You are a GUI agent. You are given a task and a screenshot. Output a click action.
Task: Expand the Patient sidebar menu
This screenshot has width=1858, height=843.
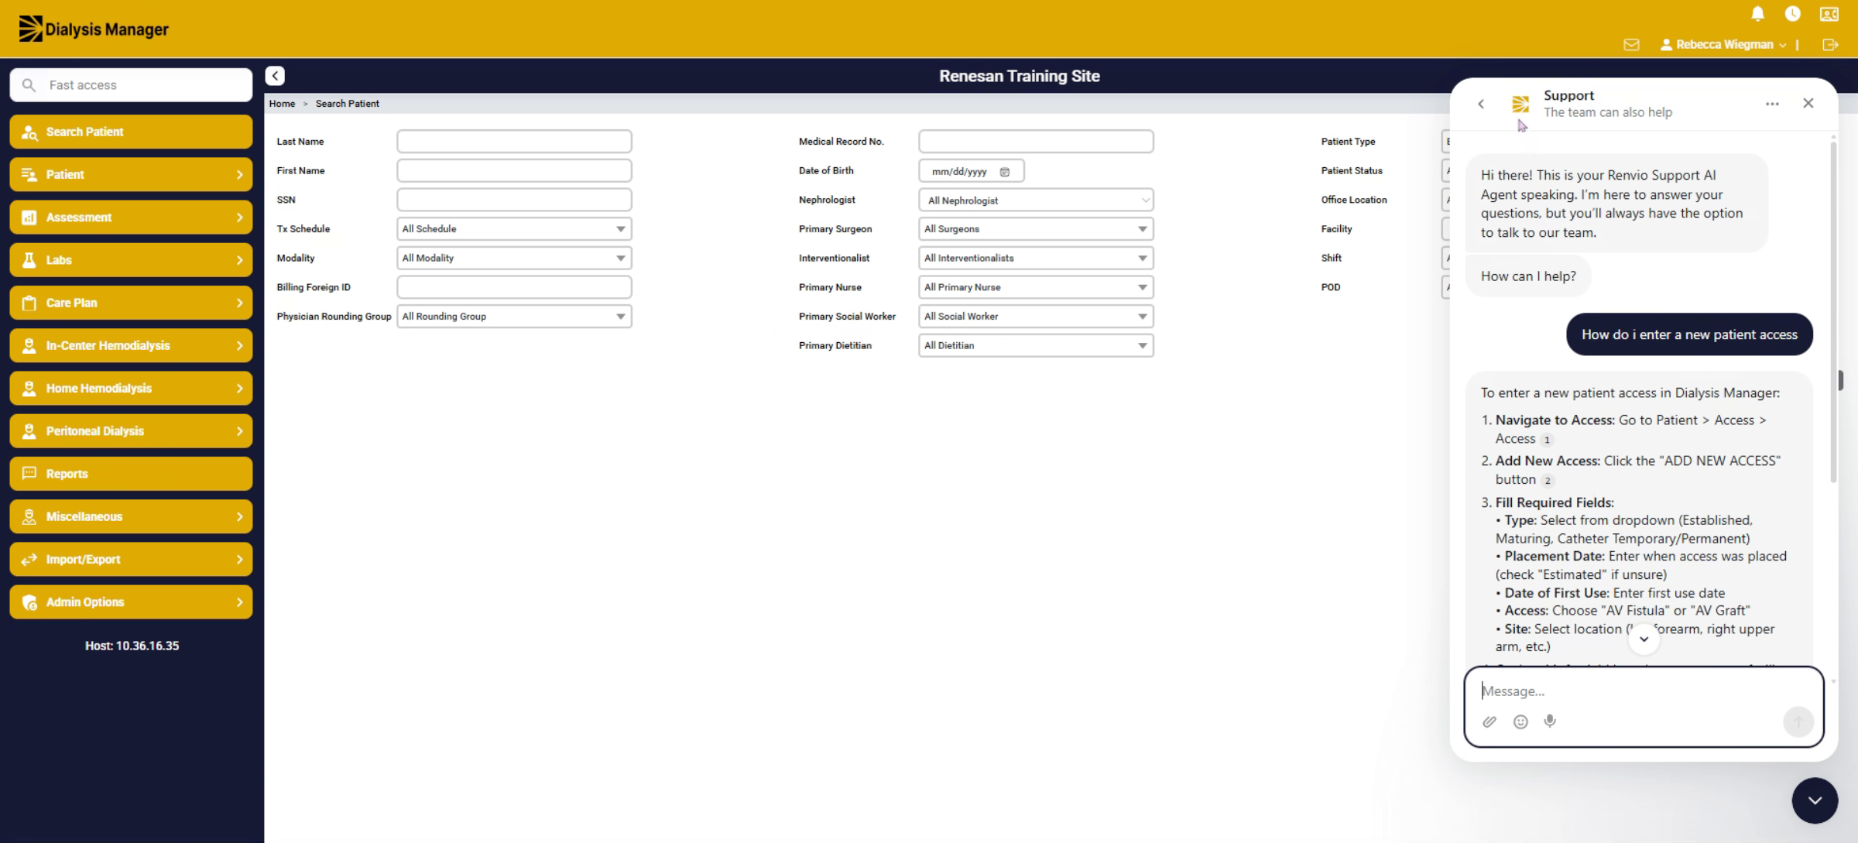tap(131, 174)
